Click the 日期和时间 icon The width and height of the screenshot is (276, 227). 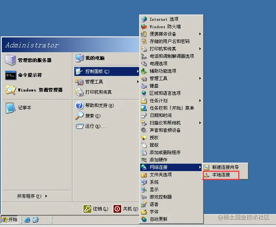(144, 115)
